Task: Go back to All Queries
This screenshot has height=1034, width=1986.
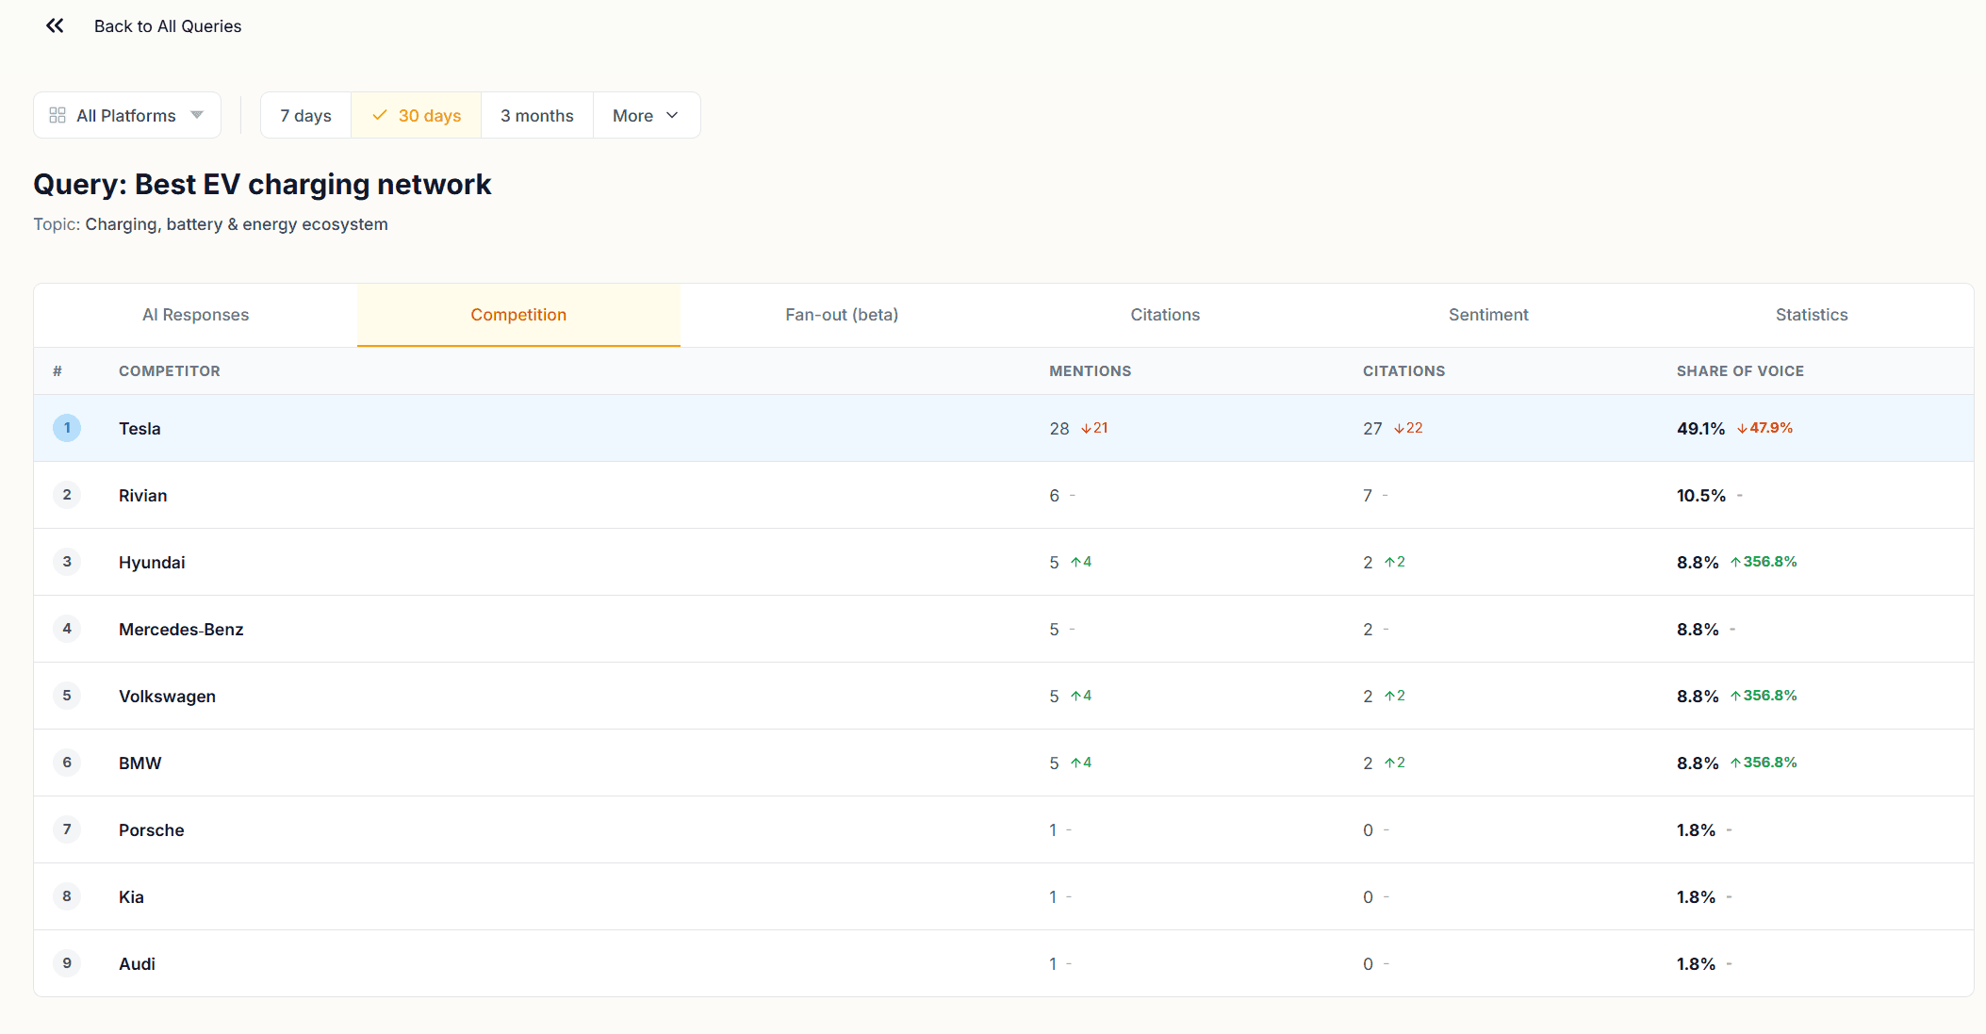Action: coord(168,26)
